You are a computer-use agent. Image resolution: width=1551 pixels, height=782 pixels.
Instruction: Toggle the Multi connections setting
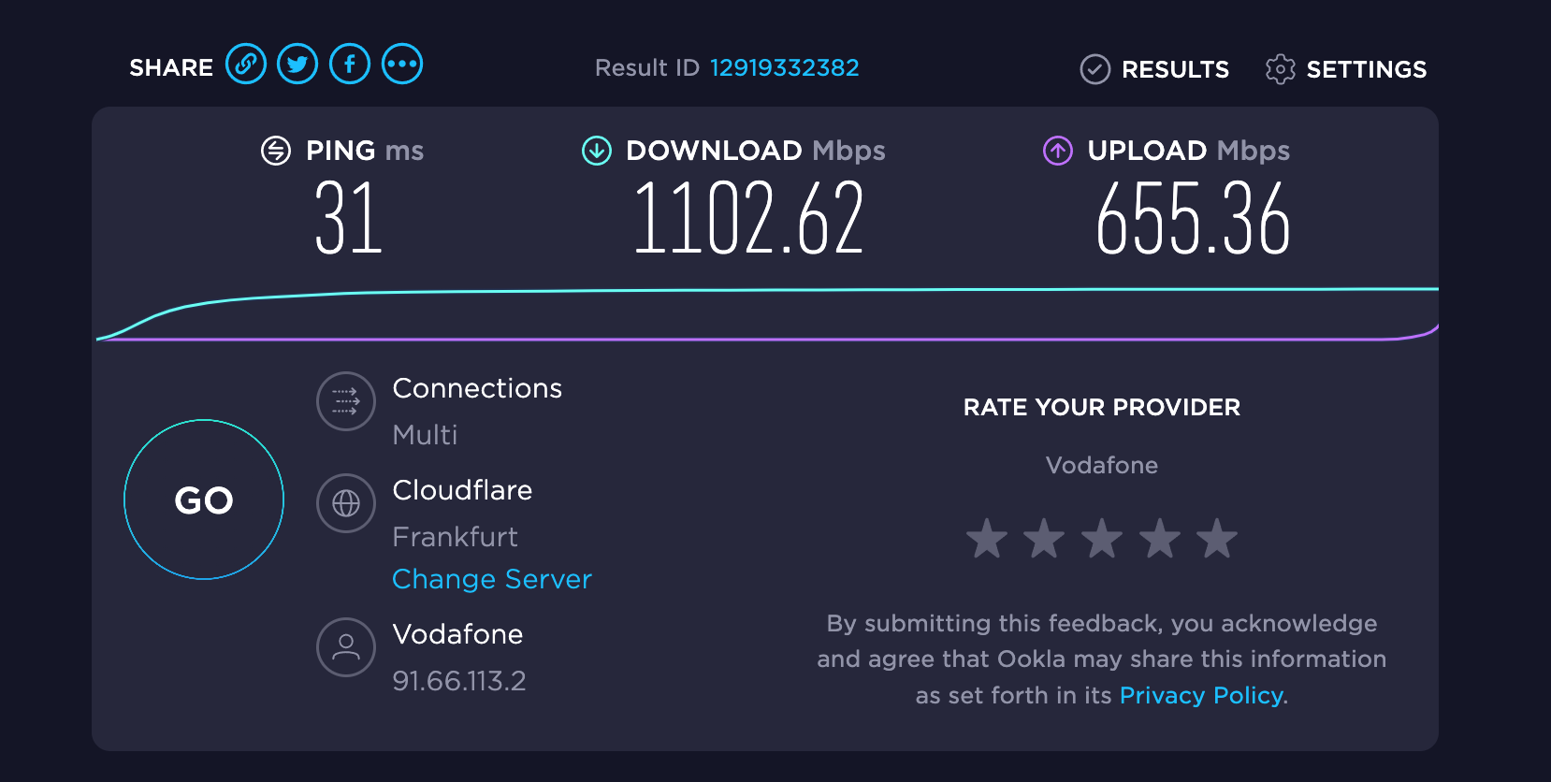tap(426, 435)
